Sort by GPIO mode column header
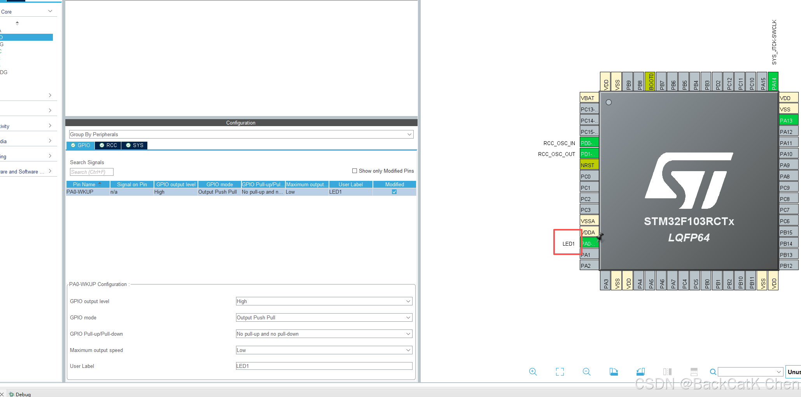The height and width of the screenshot is (397, 801). click(x=220, y=184)
